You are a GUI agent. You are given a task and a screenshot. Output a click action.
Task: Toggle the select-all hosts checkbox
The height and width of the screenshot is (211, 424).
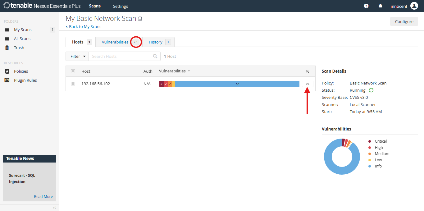click(x=73, y=71)
